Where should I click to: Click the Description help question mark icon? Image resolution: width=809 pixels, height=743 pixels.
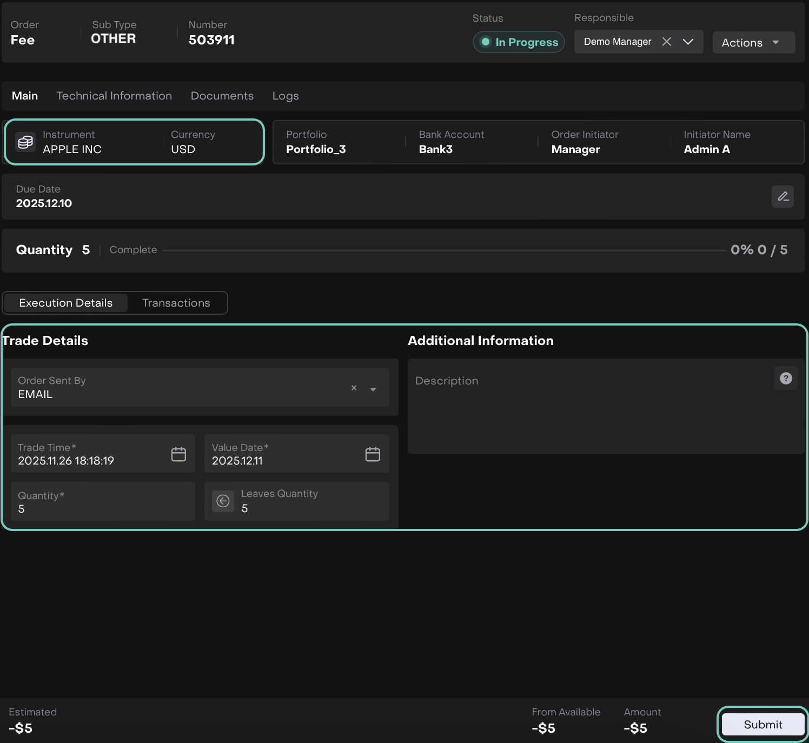coord(786,379)
